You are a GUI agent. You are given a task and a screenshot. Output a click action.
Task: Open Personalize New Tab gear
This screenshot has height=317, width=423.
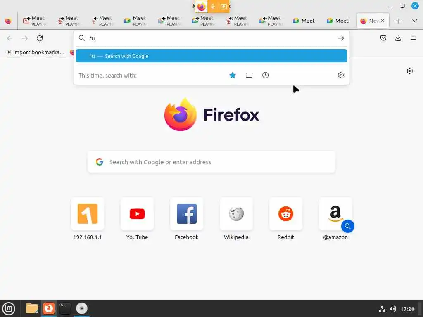click(x=410, y=71)
